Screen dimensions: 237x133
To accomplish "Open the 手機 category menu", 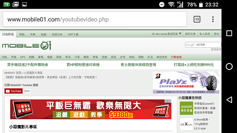I will (13, 57).
